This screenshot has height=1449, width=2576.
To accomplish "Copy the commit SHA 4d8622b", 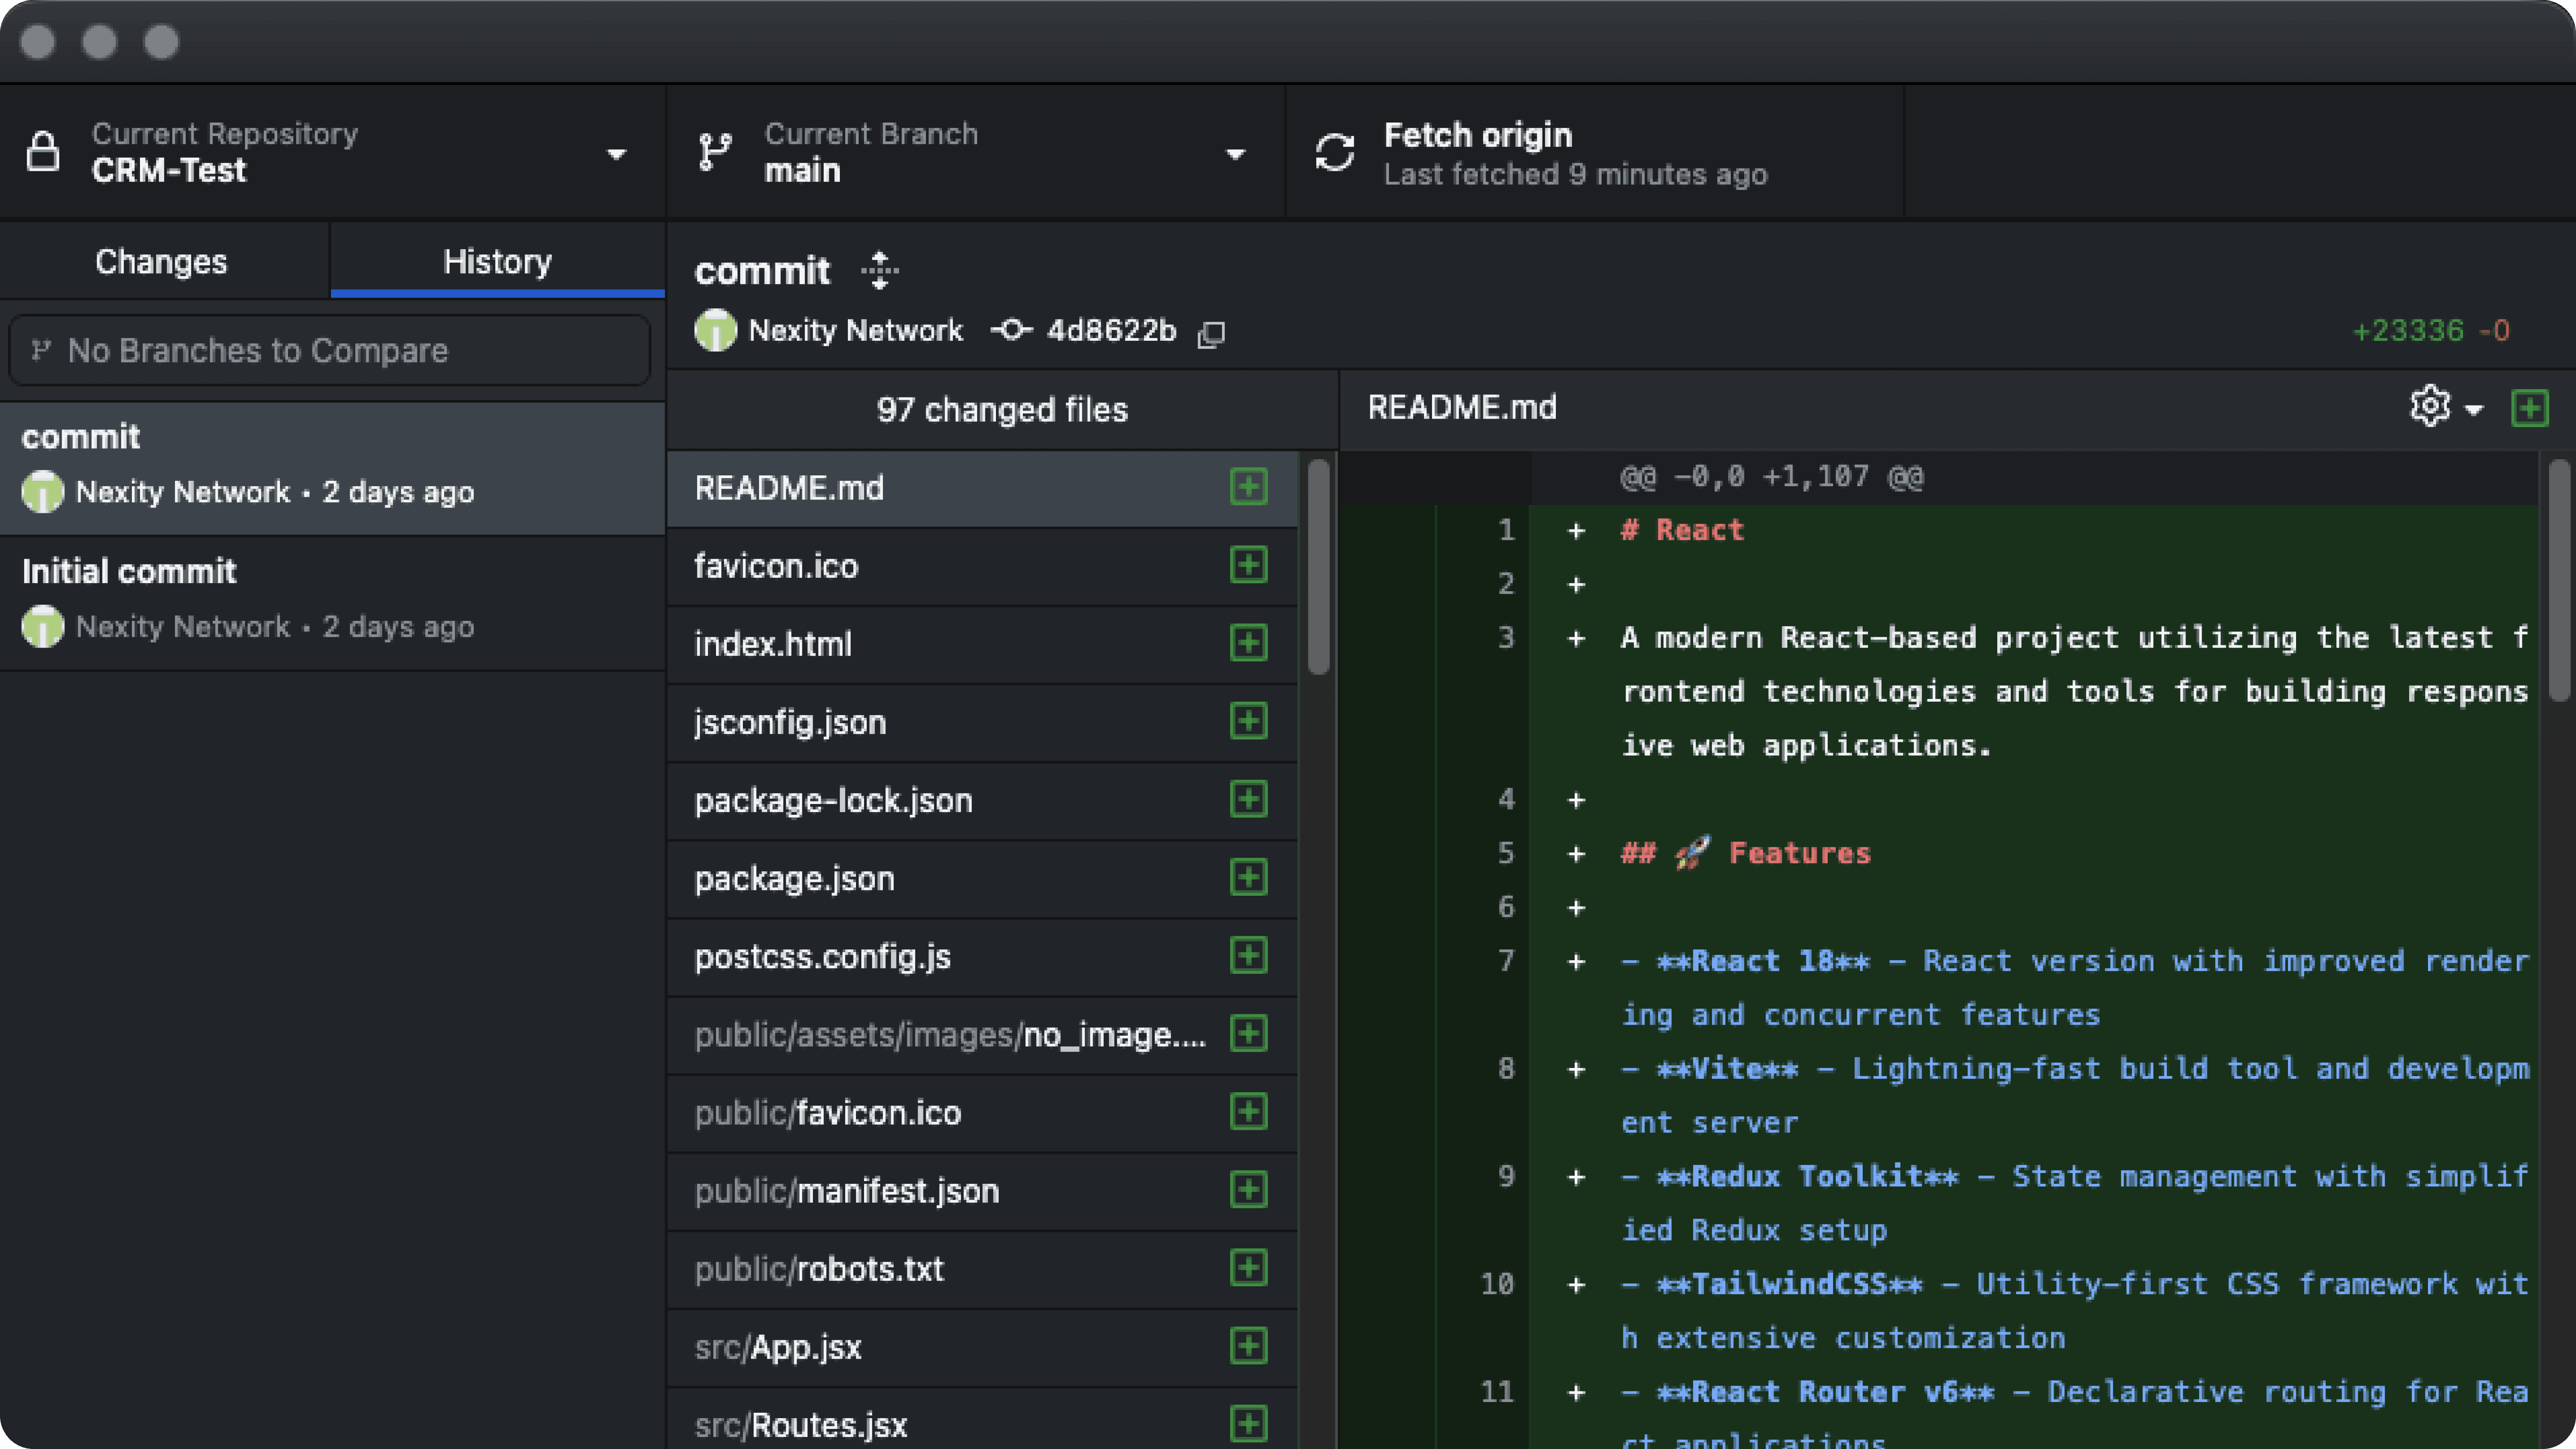I will 1211,333.
